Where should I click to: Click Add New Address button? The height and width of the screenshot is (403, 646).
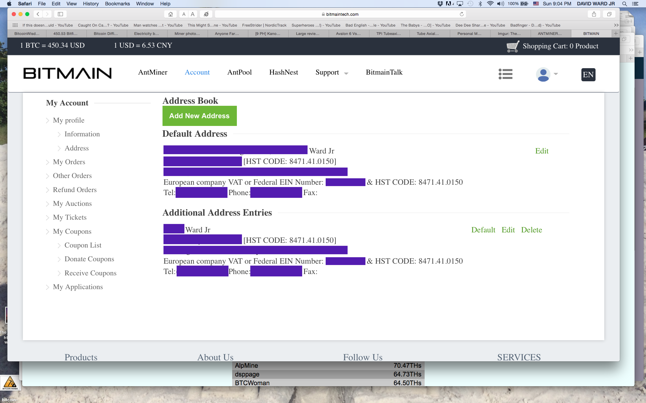point(200,116)
